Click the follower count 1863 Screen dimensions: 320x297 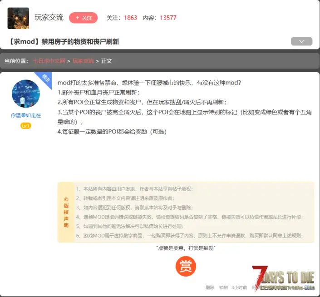click(x=131, y=18)
